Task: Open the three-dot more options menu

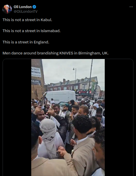Action: tap(131, 7)
